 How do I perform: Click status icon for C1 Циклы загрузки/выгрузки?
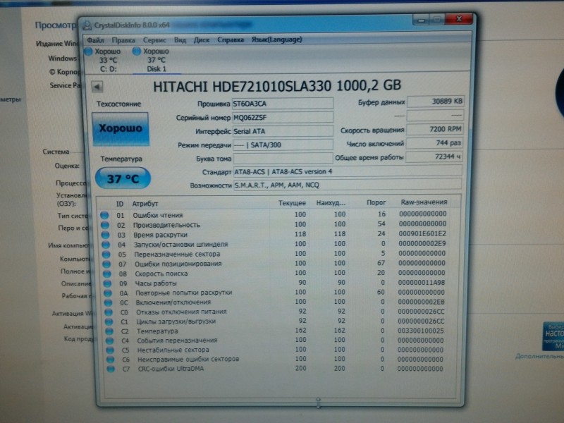pyautogui.click(x=109, y=321)
